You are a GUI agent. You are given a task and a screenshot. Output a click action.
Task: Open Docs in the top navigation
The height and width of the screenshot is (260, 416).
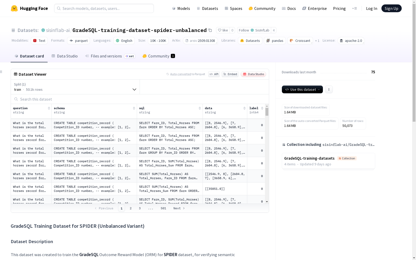click(x=289, y=8)
